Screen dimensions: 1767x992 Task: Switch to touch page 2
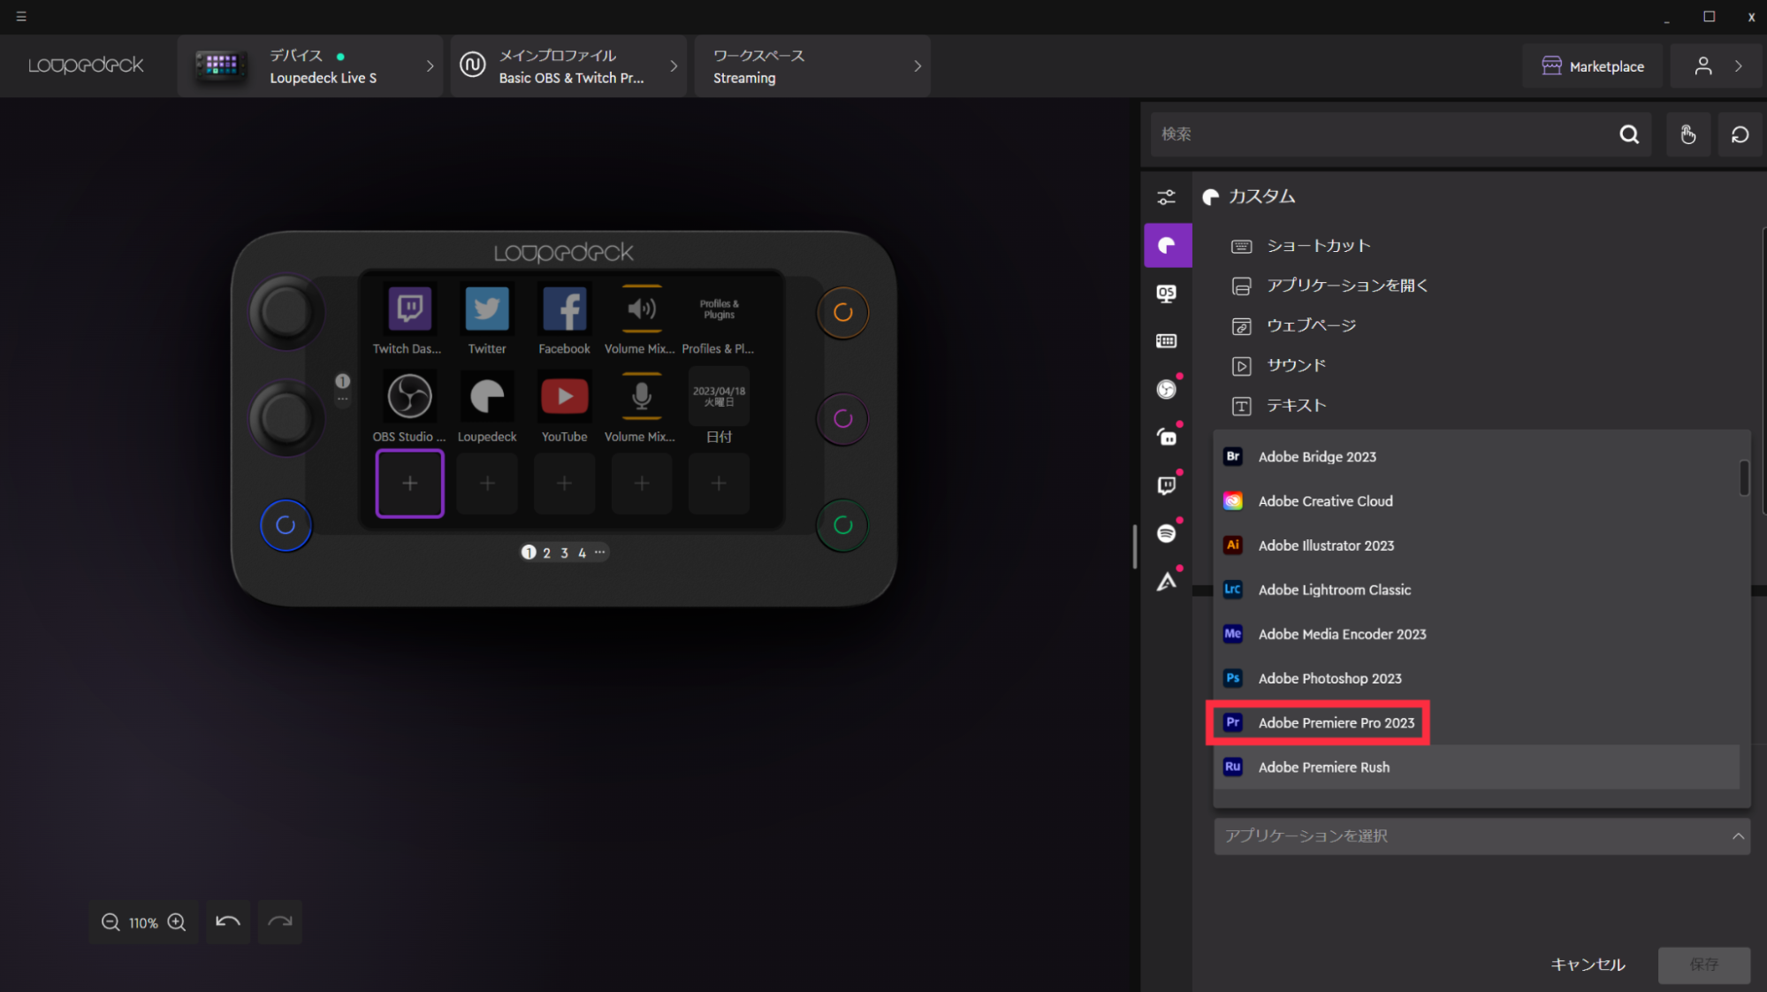point(546,553)
